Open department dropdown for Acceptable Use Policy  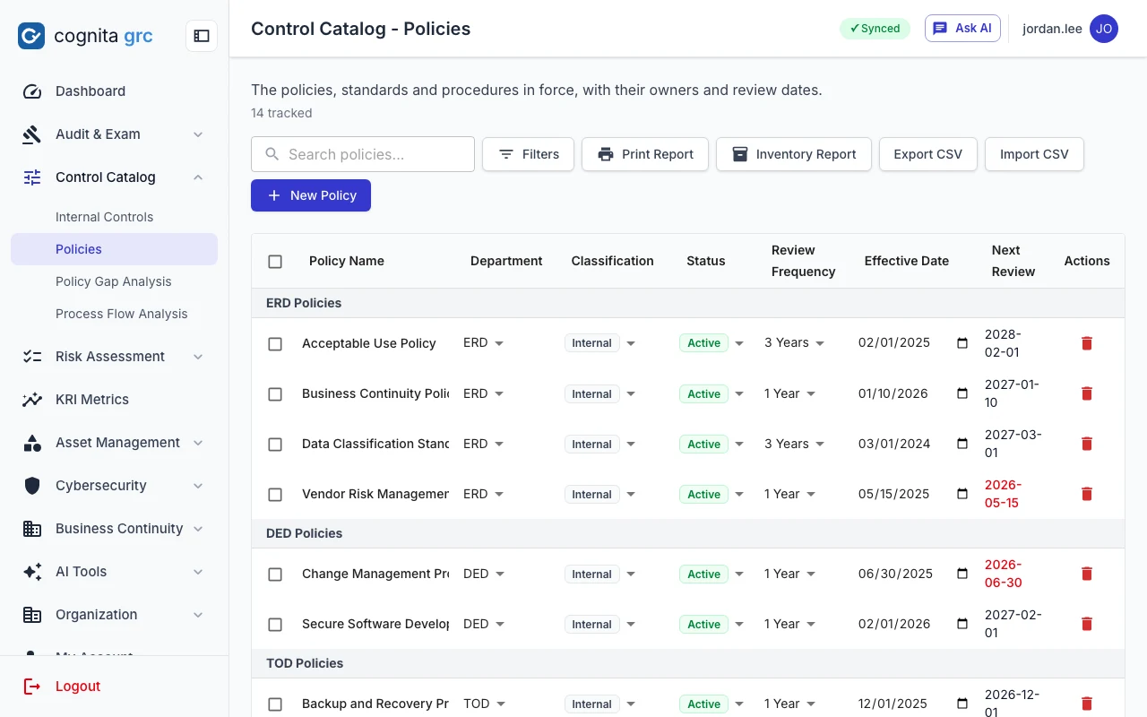[x=484, y=342]
